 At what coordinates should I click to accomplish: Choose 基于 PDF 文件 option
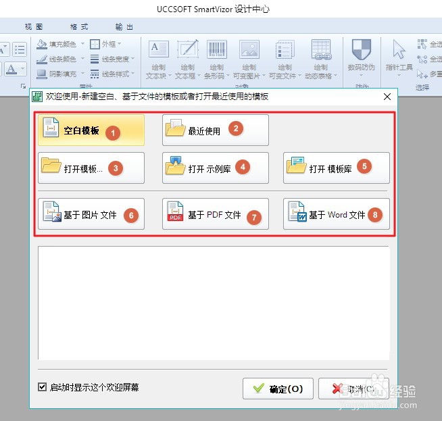(216, 214)
